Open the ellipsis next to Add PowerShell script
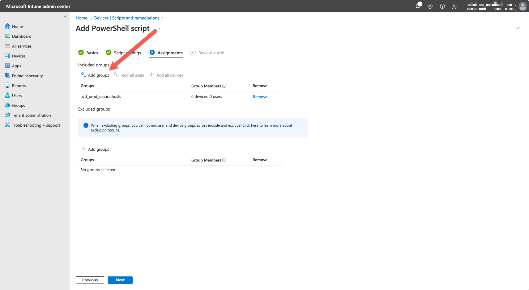529x290 pixels. 159,28
